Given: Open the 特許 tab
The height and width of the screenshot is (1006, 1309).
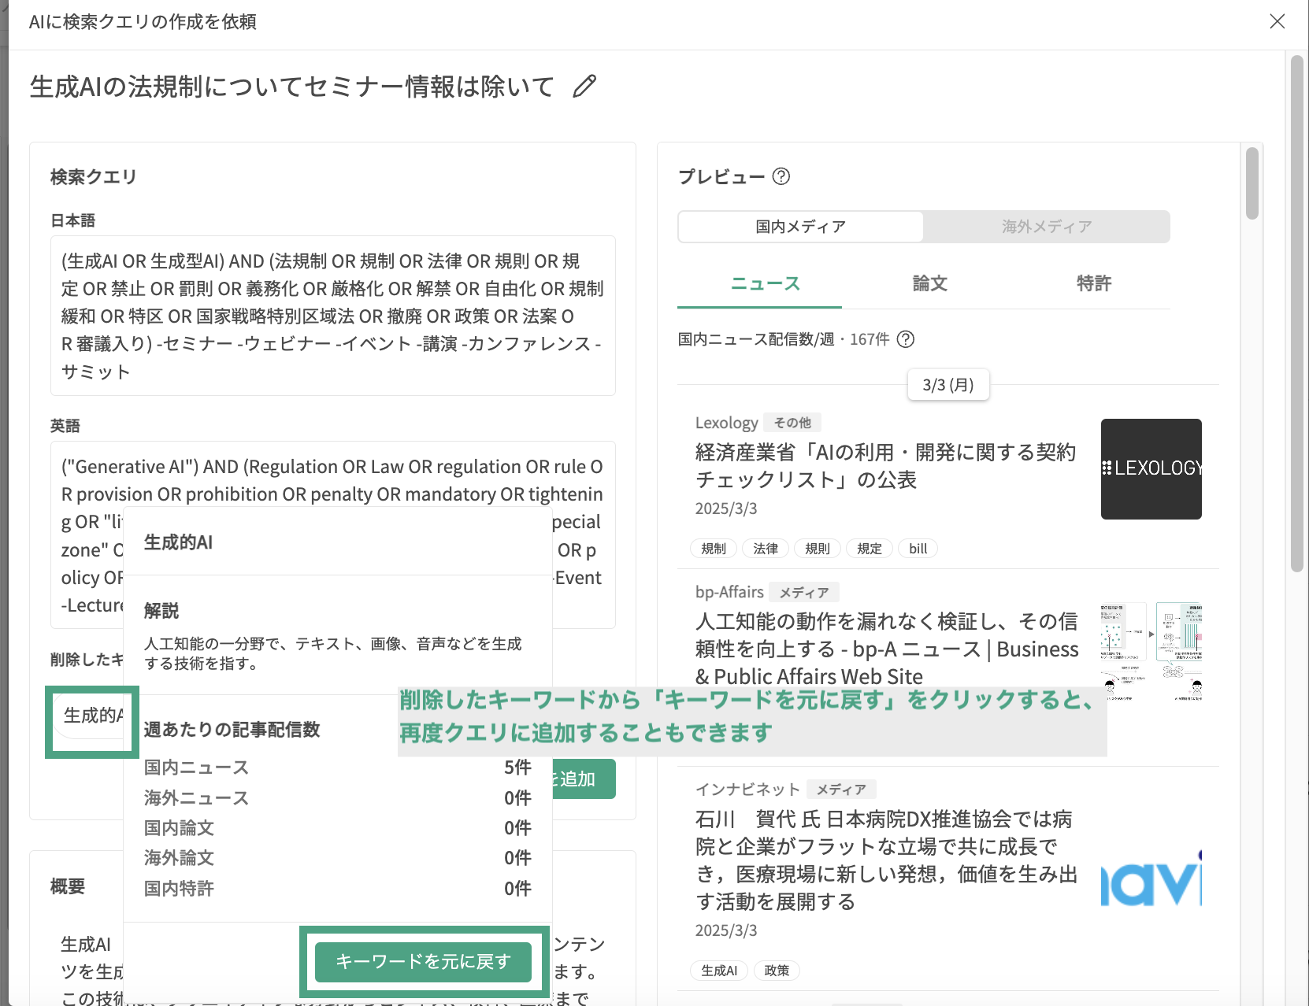Looking at the screenshot, I should [1093, 283].
